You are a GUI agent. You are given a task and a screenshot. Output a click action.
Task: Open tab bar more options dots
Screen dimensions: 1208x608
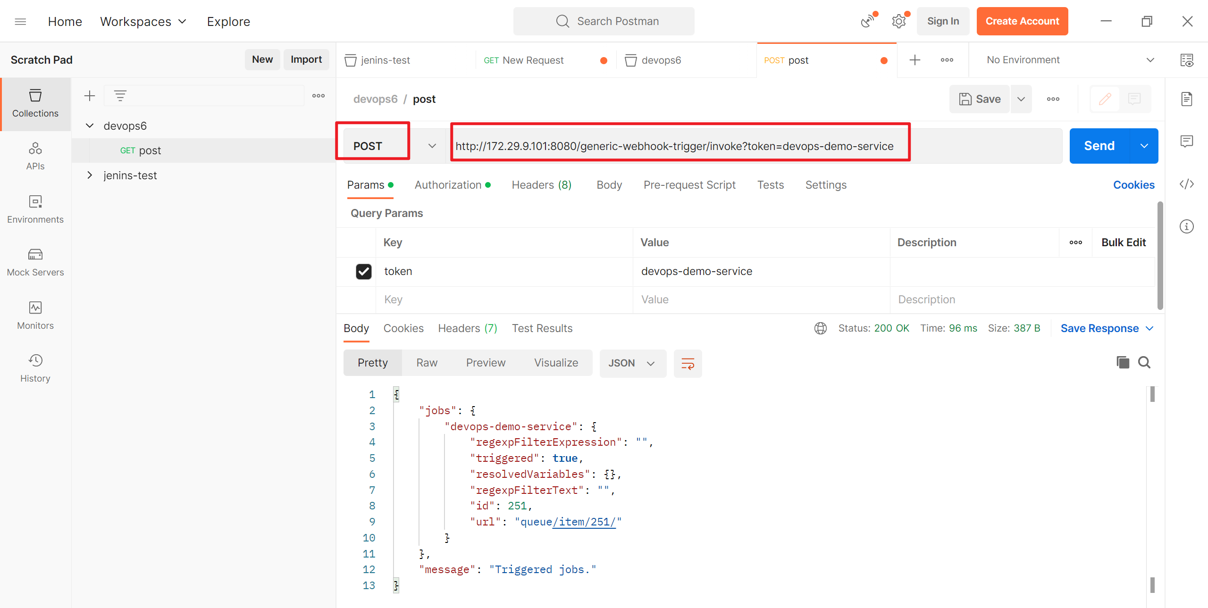(x=947, y=60)
